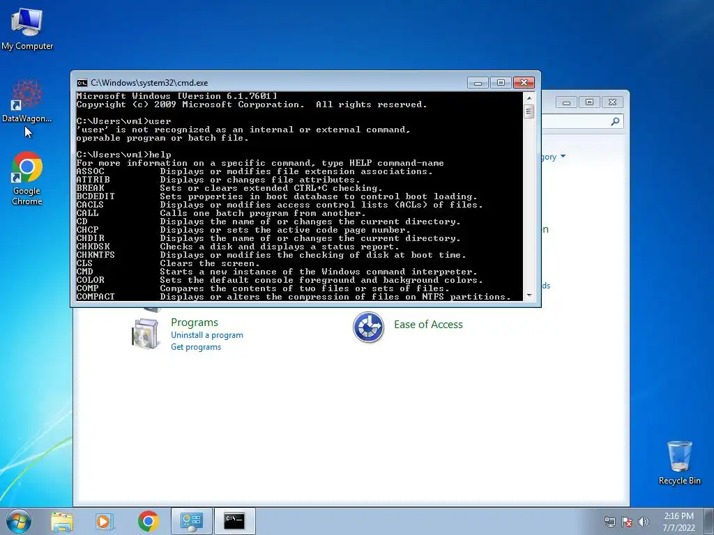Click the BCDEDIT command line row
This screenshot has height=535, width=714.
click(x=277, y=196)
